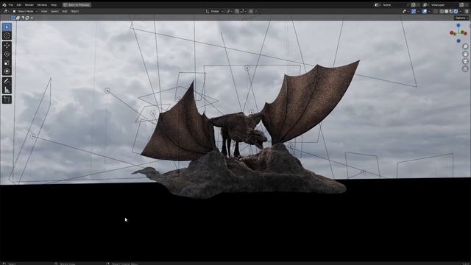Open the Object Mode dropdown

(25, 12)
